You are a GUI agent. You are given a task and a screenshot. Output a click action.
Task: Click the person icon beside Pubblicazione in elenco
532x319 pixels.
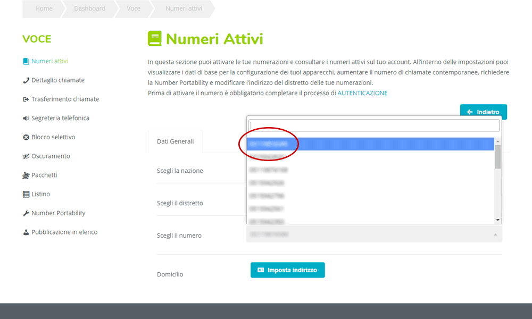coord(26,232)
